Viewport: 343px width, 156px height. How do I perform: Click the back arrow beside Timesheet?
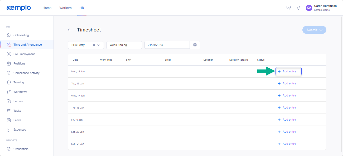70,30
